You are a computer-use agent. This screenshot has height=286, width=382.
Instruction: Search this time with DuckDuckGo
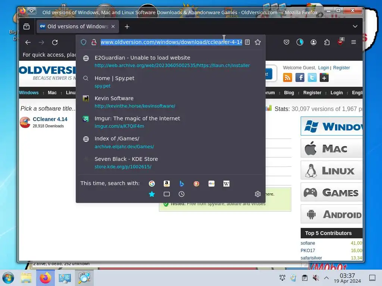coord(196,184)
